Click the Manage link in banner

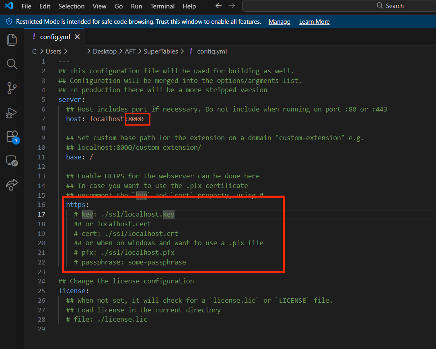(279, 22)
